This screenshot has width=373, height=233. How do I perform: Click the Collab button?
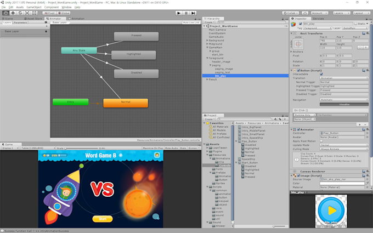[x=291, y=13]
